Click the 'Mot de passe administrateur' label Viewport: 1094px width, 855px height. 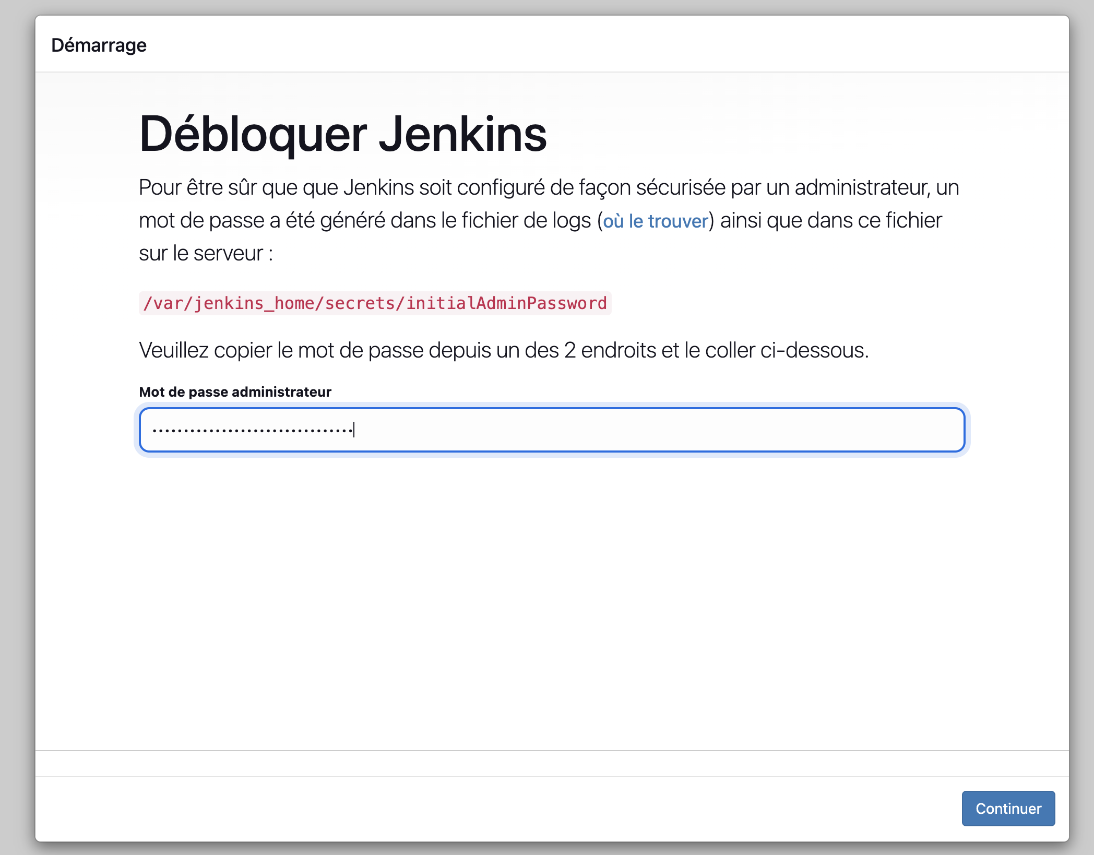coord(235,392)
